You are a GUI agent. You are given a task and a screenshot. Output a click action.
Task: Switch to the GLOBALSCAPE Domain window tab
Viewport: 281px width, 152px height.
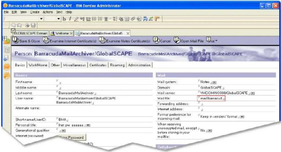(31, 33)
